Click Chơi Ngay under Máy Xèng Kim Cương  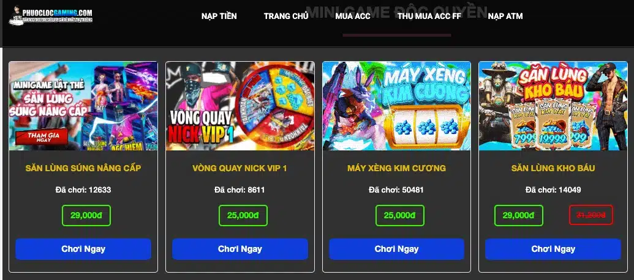[x=397, y=249]
